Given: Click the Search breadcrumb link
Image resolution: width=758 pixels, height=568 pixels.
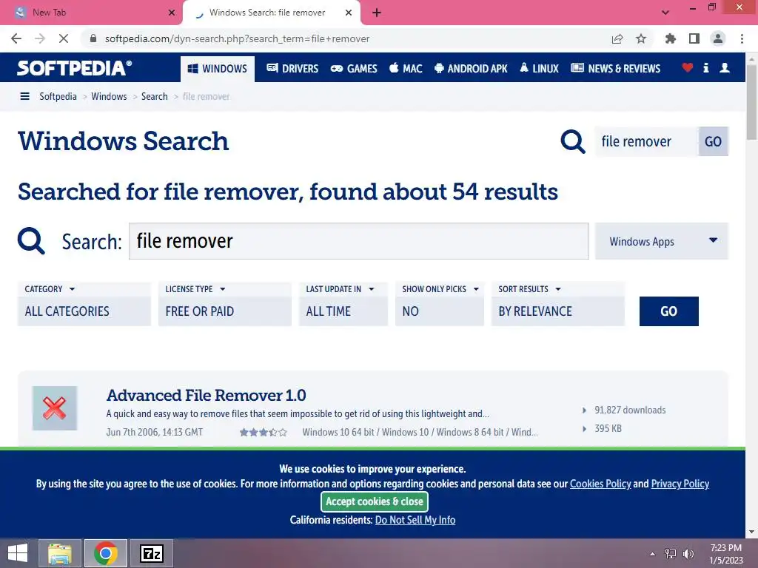Looking at the screenshot, I should (x=154, y=96).
